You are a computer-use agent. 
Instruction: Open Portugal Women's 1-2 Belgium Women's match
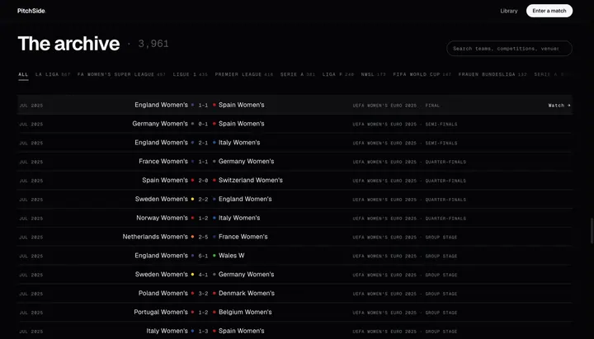point(295,313)
